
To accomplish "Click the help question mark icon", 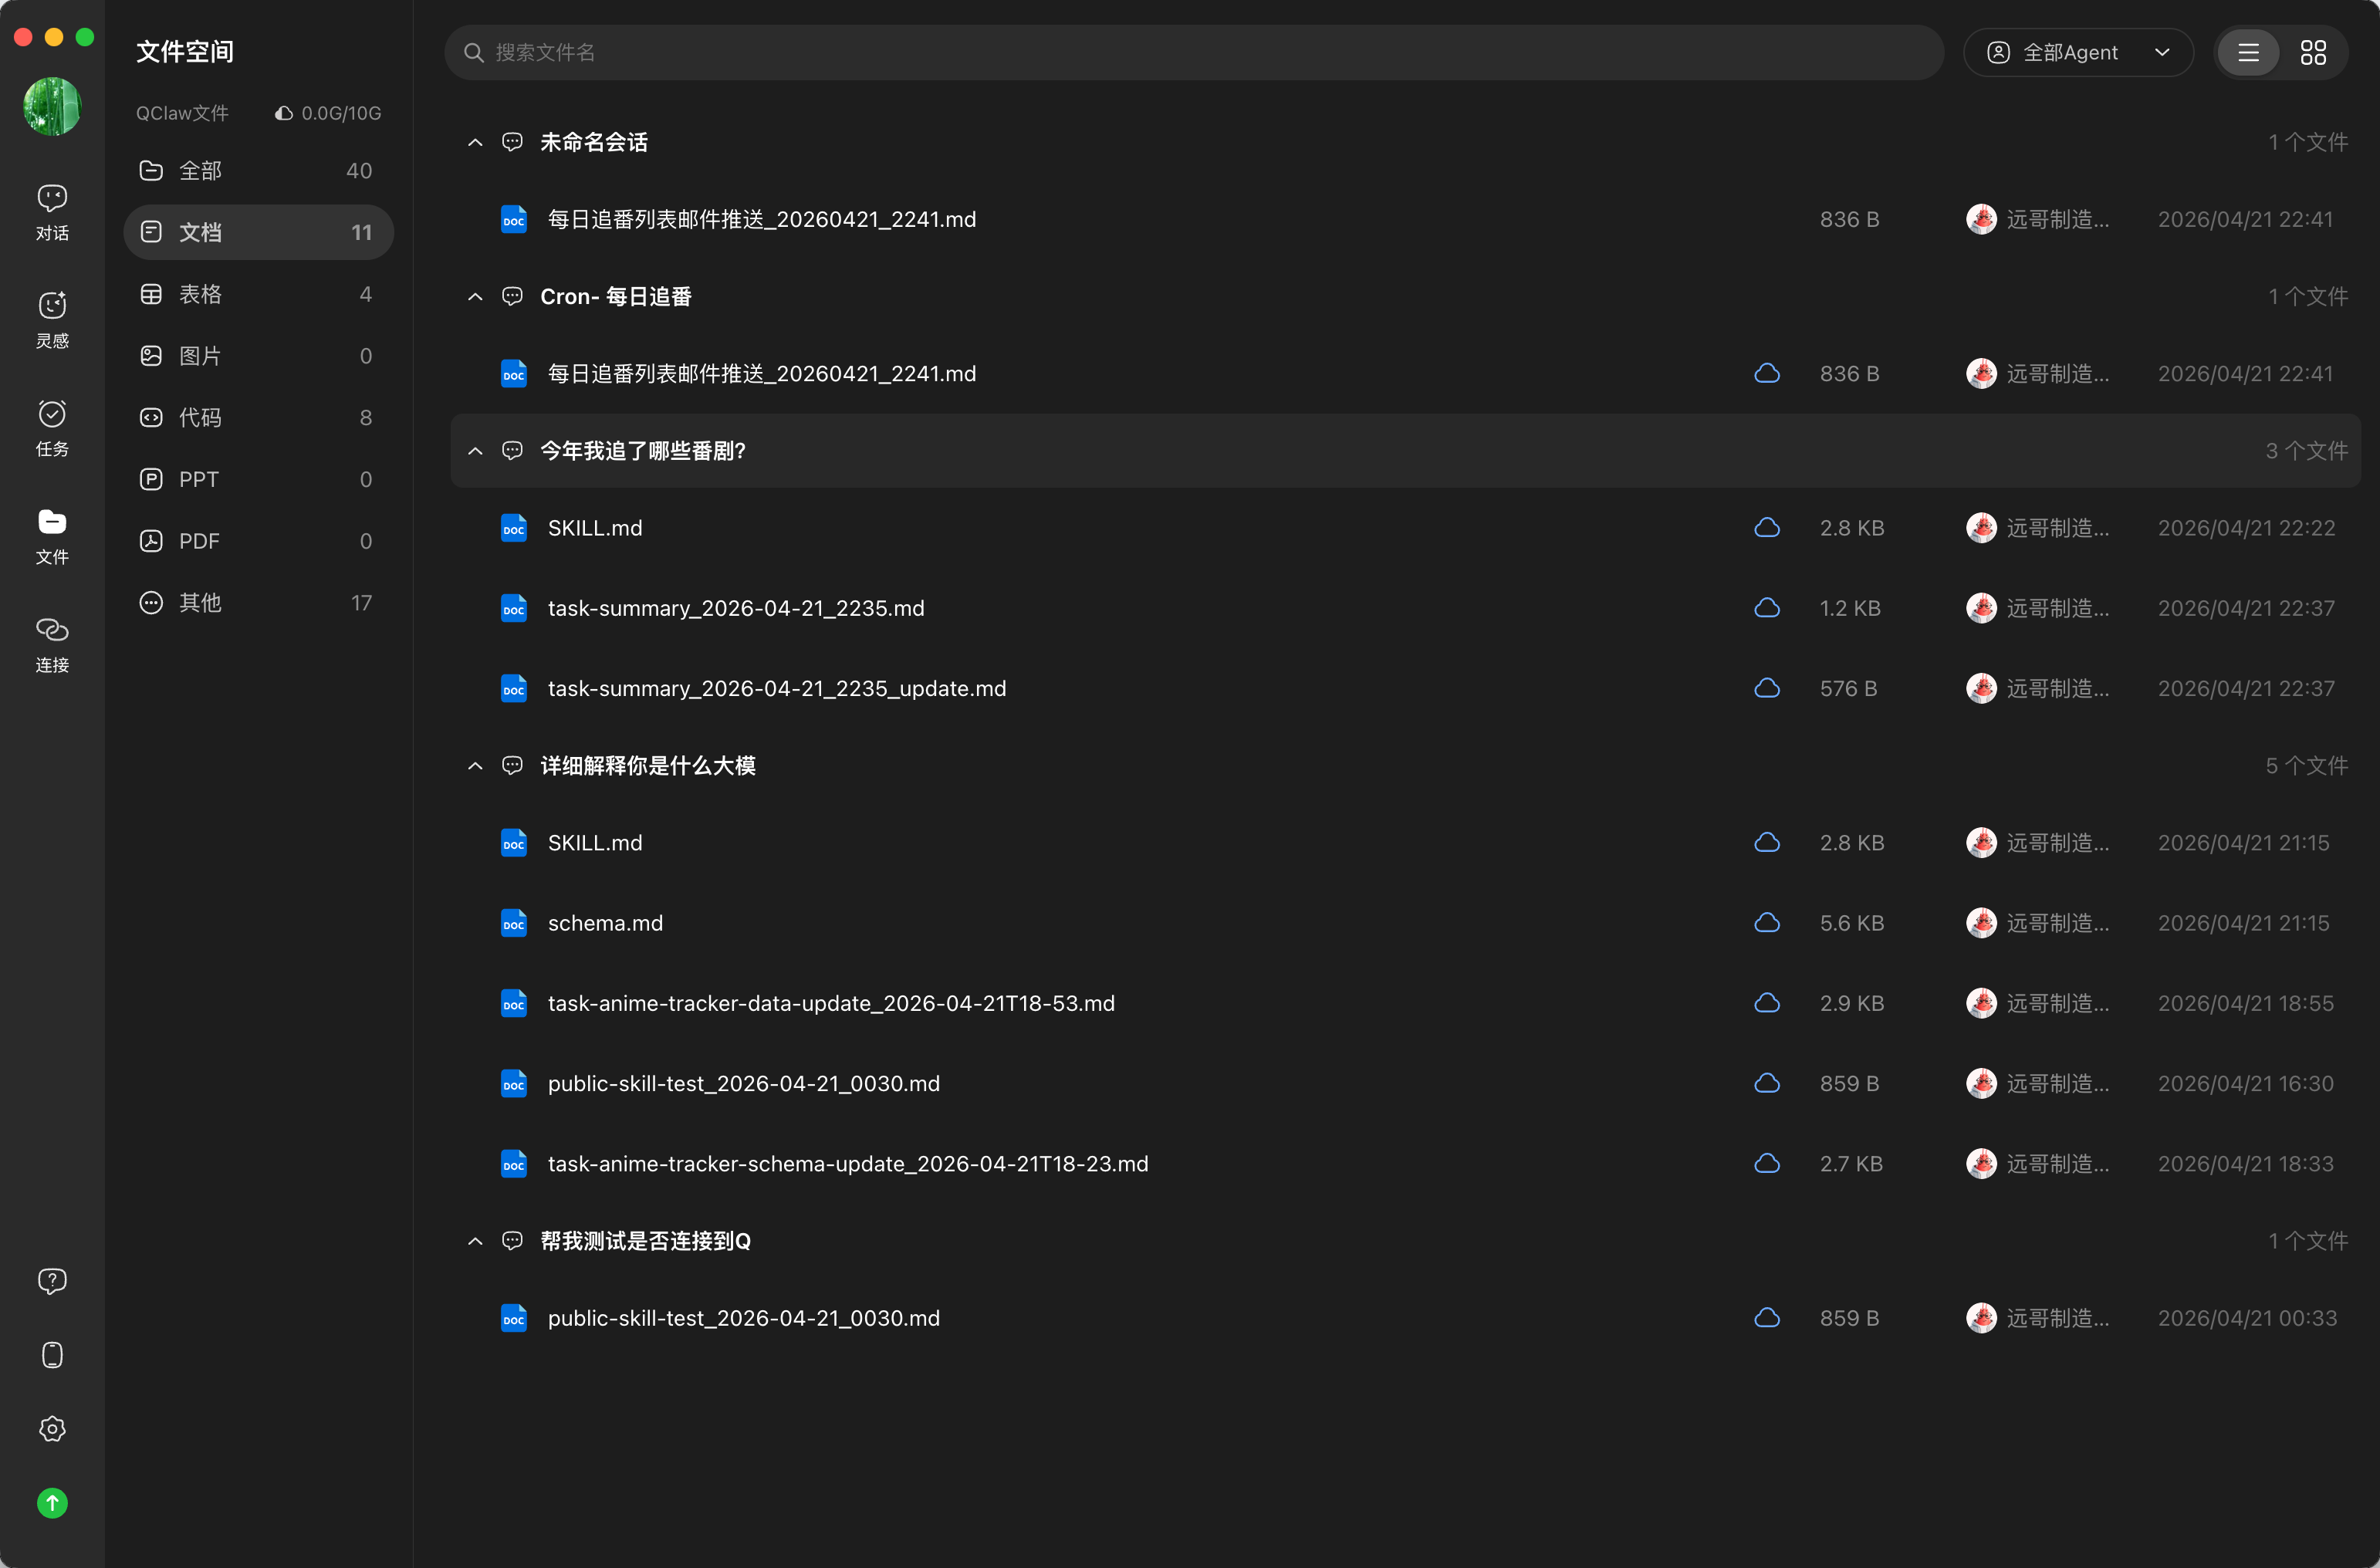I will [52, 1281].
